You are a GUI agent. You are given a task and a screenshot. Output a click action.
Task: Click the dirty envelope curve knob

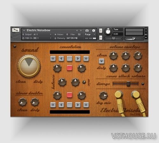(114, 68)
